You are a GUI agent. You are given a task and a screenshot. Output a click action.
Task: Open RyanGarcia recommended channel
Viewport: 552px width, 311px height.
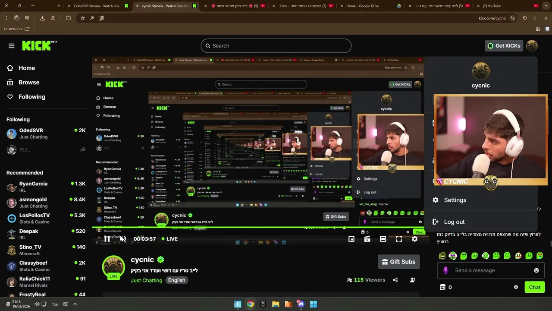[x=46, y=187]
